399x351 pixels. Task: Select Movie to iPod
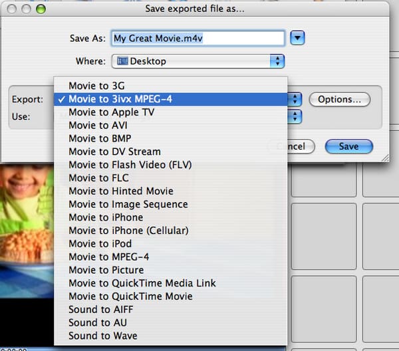pyautogui.click(x=101, y=243)
